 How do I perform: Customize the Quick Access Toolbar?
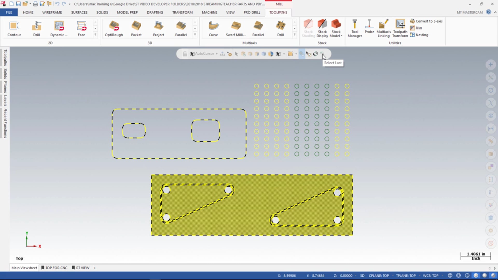coord(70,4)
